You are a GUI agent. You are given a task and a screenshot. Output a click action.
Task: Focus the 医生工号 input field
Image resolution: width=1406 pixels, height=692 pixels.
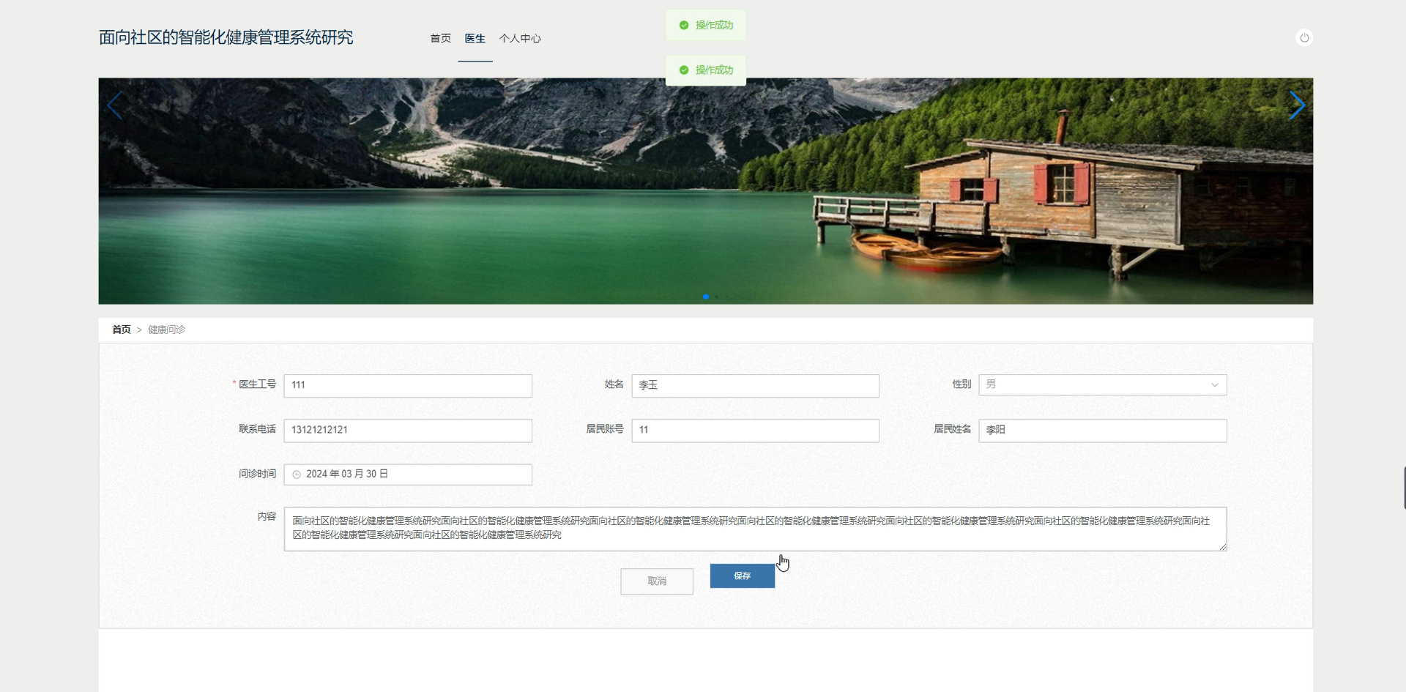[408, 385]
